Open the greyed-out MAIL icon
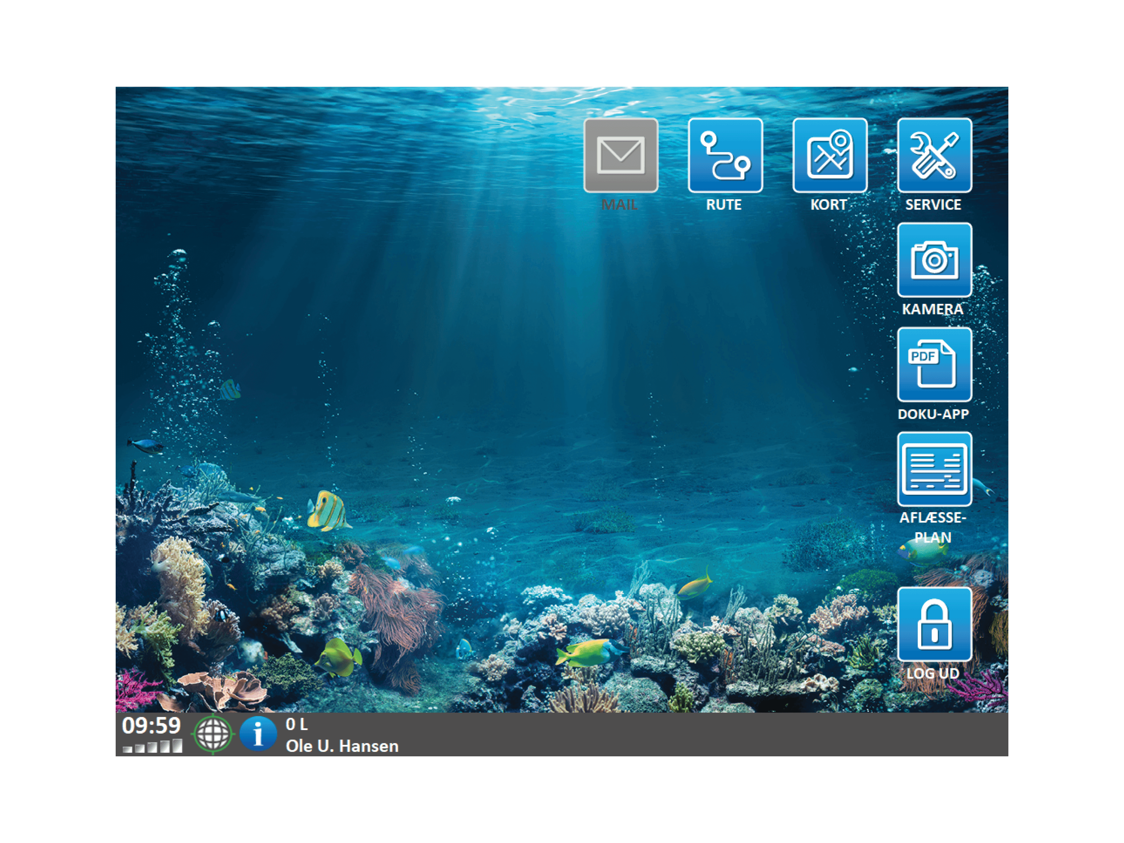 pyautogui.click(x=621, y=155)
